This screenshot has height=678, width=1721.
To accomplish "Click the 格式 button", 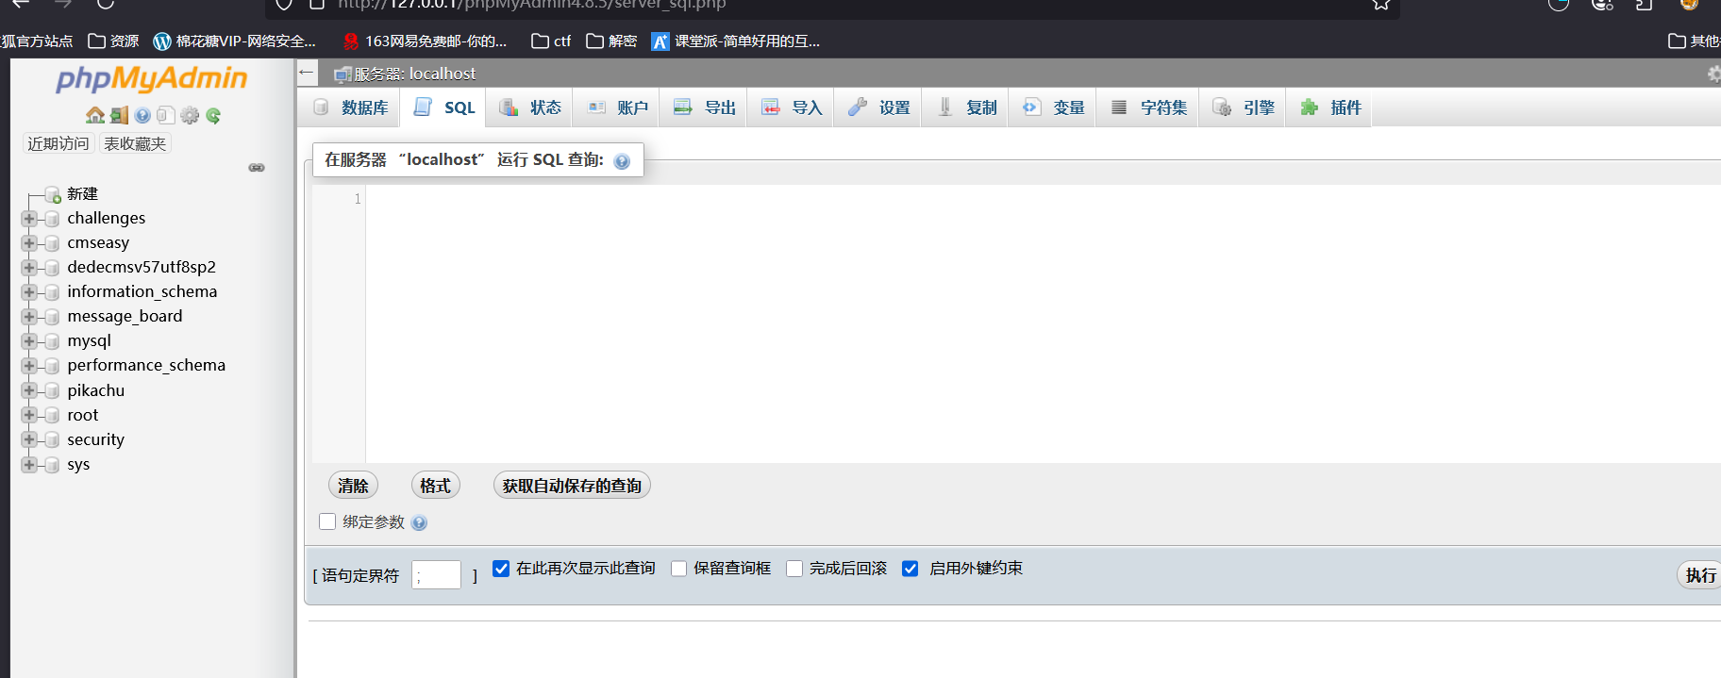I will [x=435, y=486].
